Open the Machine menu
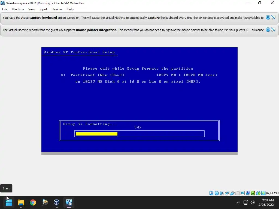The height and width of the screenshot is (209, 279). [x=18, y=9]
